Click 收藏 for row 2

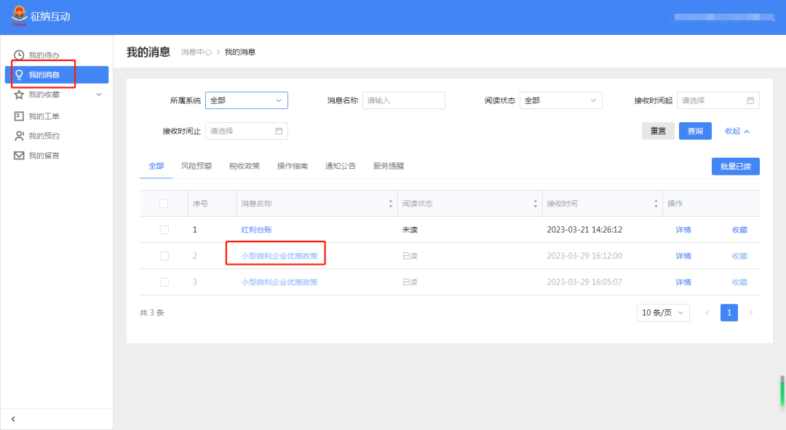point(739,255)
